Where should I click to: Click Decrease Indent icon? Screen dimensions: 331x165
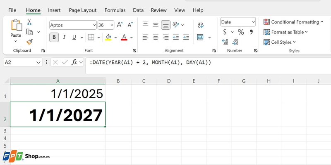pyautogui.click(x=176, y=38)
